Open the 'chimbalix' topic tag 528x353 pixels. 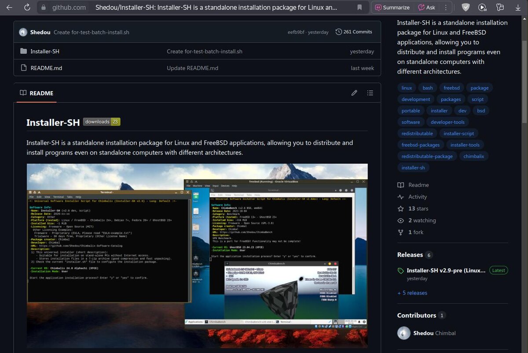pyautogui.click(x=474, y=156)
